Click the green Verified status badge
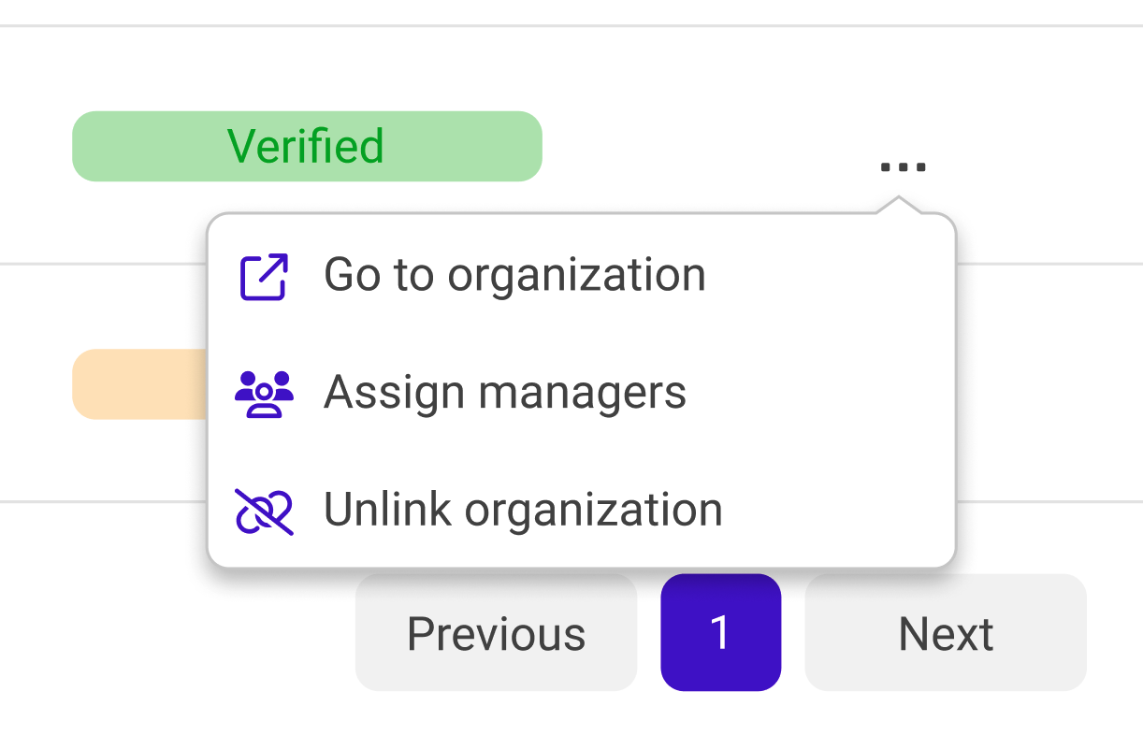The width and height of the screenshot is (1143, 735). [x=307, y=146]
